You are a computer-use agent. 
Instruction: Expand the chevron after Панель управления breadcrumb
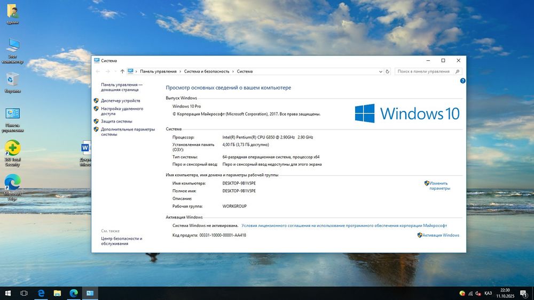(x=180, y=72)
